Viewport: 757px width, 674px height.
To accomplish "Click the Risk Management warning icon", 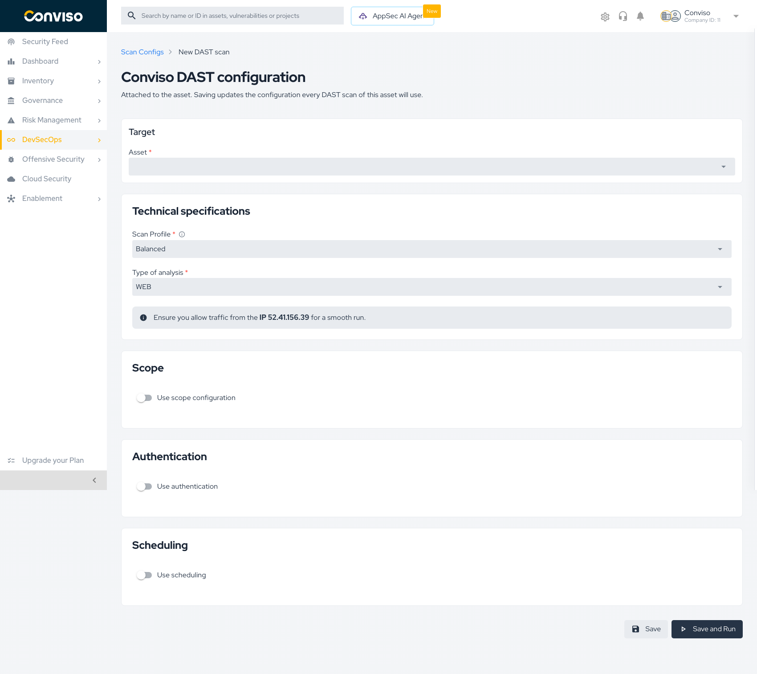I will tap(11, 120).
